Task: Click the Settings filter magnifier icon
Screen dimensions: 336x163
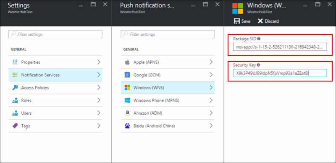Action: click(x=13, y=34)
